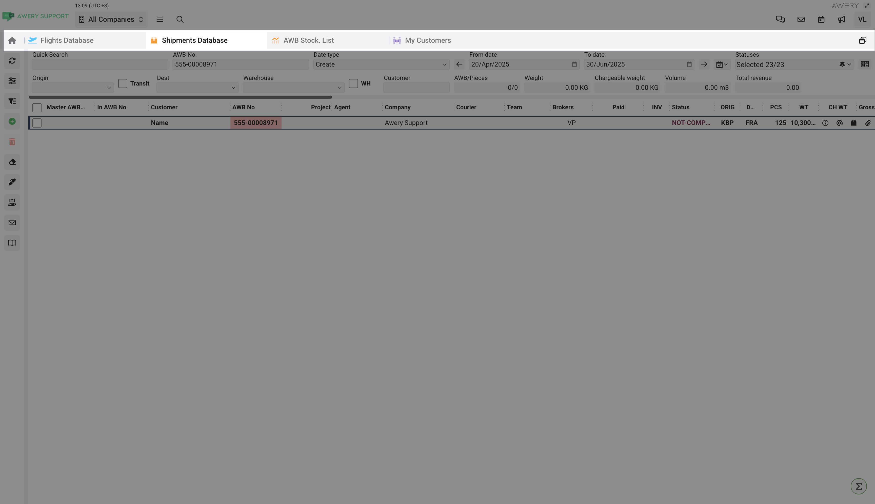This screenshot has width=875, height=504.
Task: Click the refresh icon in left sidebar
Action: pyautogui.click(x=12, y=61)
